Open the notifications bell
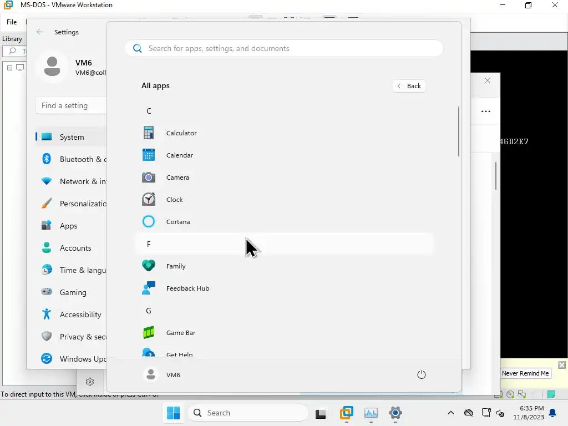The image size is (568, 426). tap(553, 413)
